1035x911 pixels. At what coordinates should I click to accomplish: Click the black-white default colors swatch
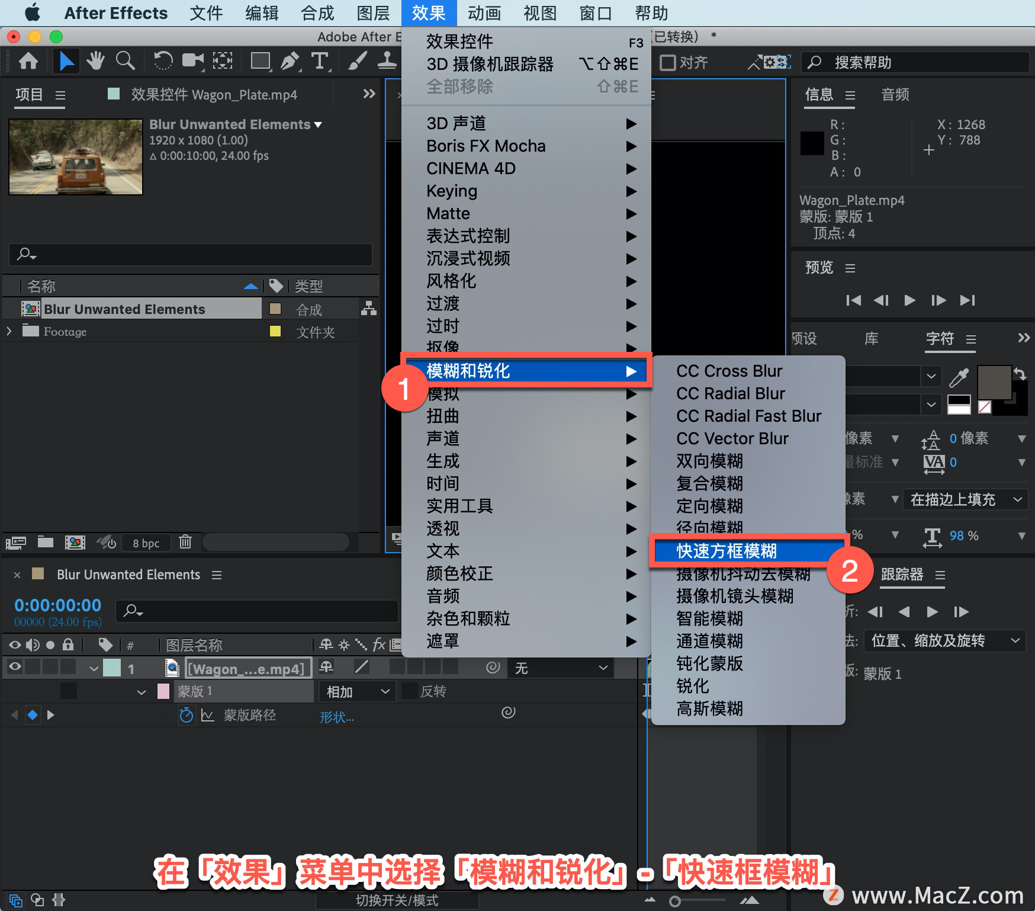click(959, 405)
